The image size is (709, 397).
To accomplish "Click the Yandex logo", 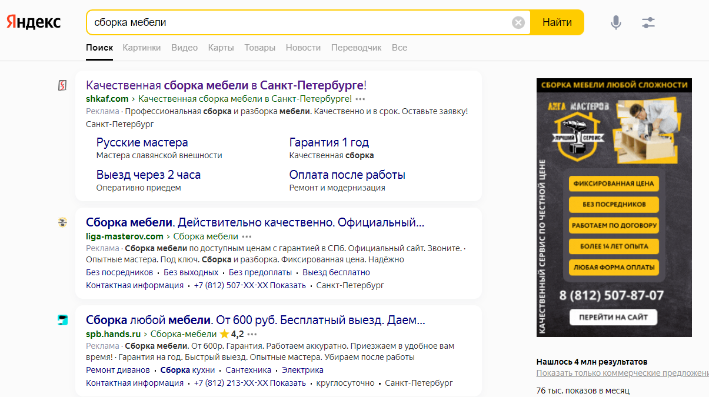I will [34, 22].
